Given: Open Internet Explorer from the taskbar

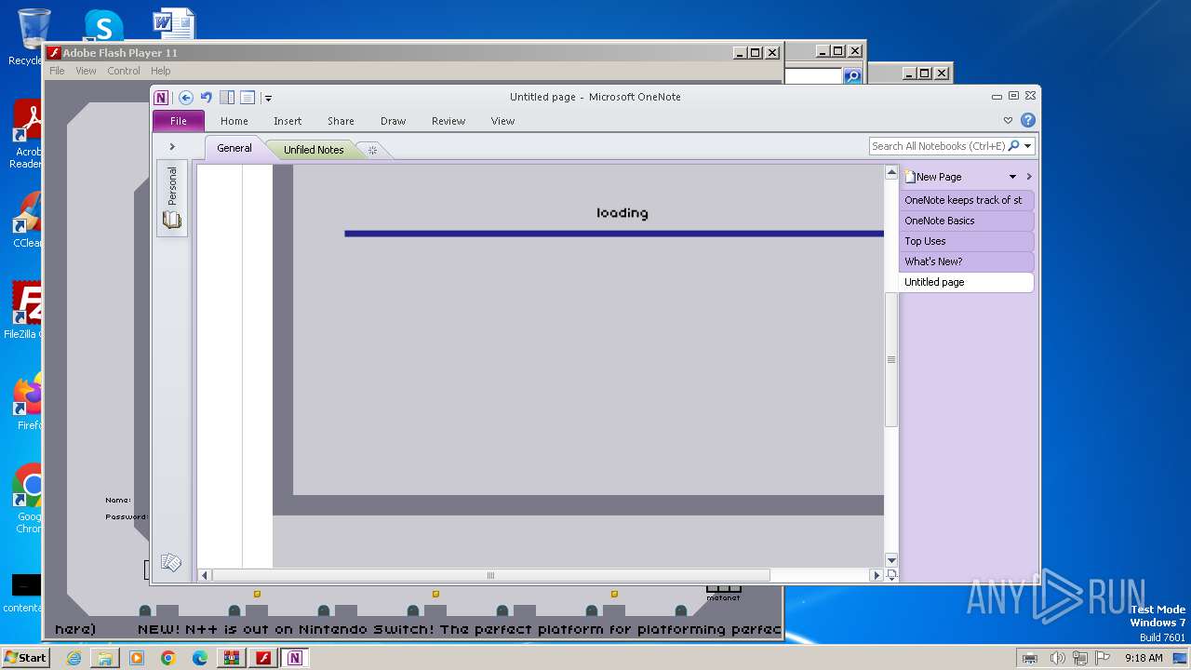Looking at the screenshot, I should 74,658.
